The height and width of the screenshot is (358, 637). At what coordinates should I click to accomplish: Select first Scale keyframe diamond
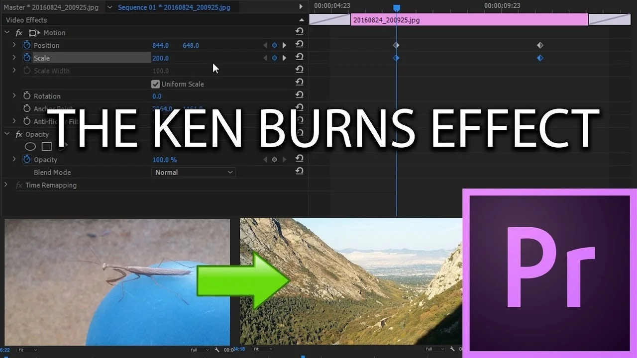[x=396, y=58]
